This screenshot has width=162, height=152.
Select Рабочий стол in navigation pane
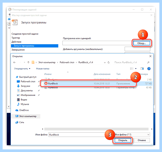[x=28, y=81]
